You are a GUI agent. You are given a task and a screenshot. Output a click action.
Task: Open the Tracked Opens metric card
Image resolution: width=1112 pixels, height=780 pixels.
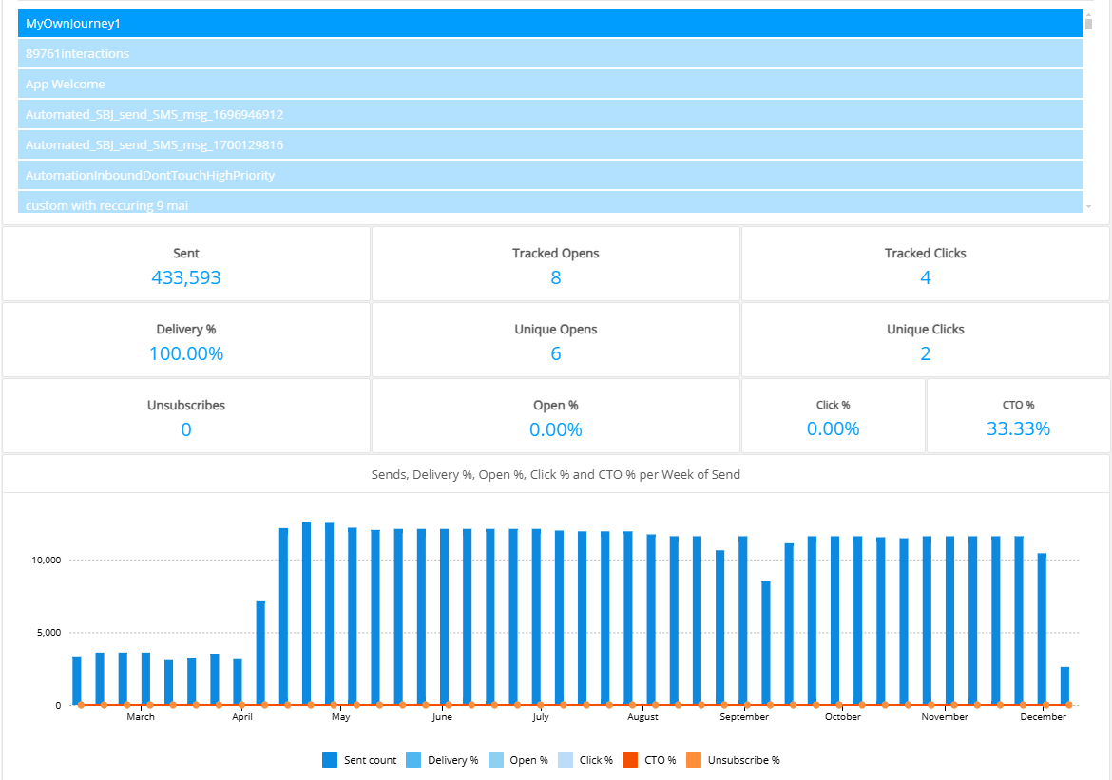(x=555, y=265)
